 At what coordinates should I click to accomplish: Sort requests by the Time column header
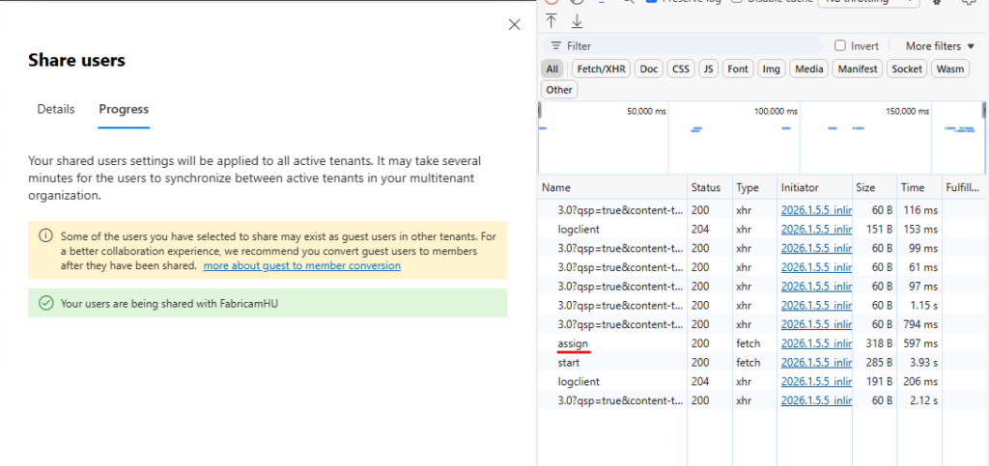pyautogui.click(x=912, y=187)
